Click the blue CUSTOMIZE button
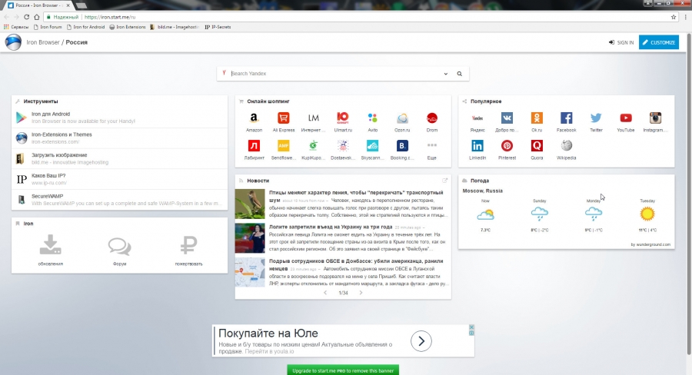Screen dimensions: 692x375 [658, 42]
